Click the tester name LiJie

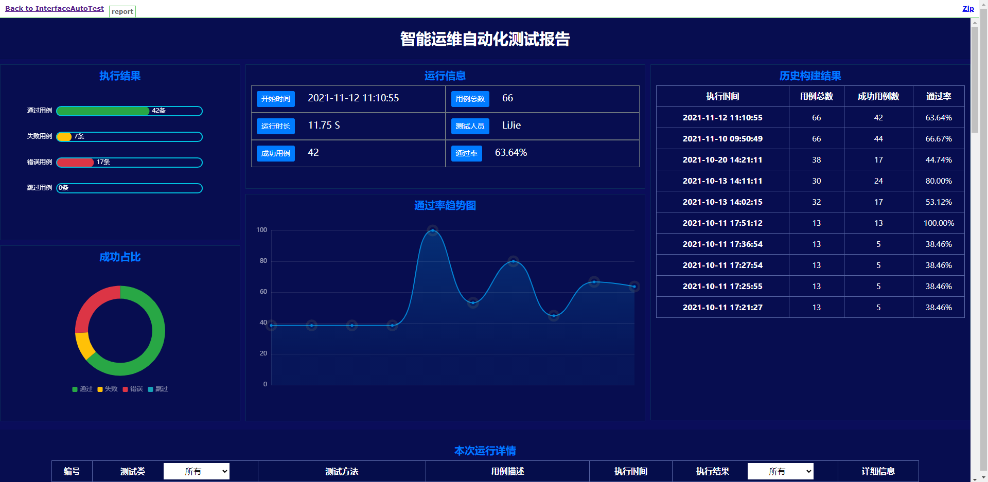[x=511, y=126]
